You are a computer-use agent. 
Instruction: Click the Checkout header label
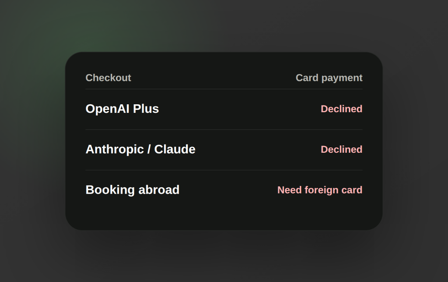tap(108, 77)
